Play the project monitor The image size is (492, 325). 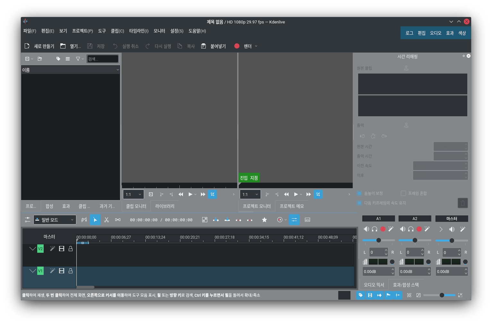[296, 194]
